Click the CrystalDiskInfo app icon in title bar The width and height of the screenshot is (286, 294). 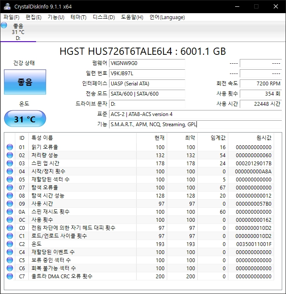point(7,6)
